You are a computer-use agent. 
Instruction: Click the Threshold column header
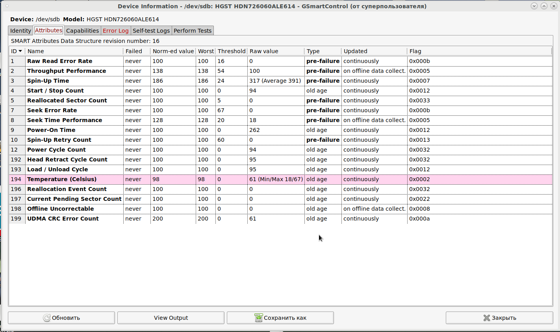pos(231,51)
